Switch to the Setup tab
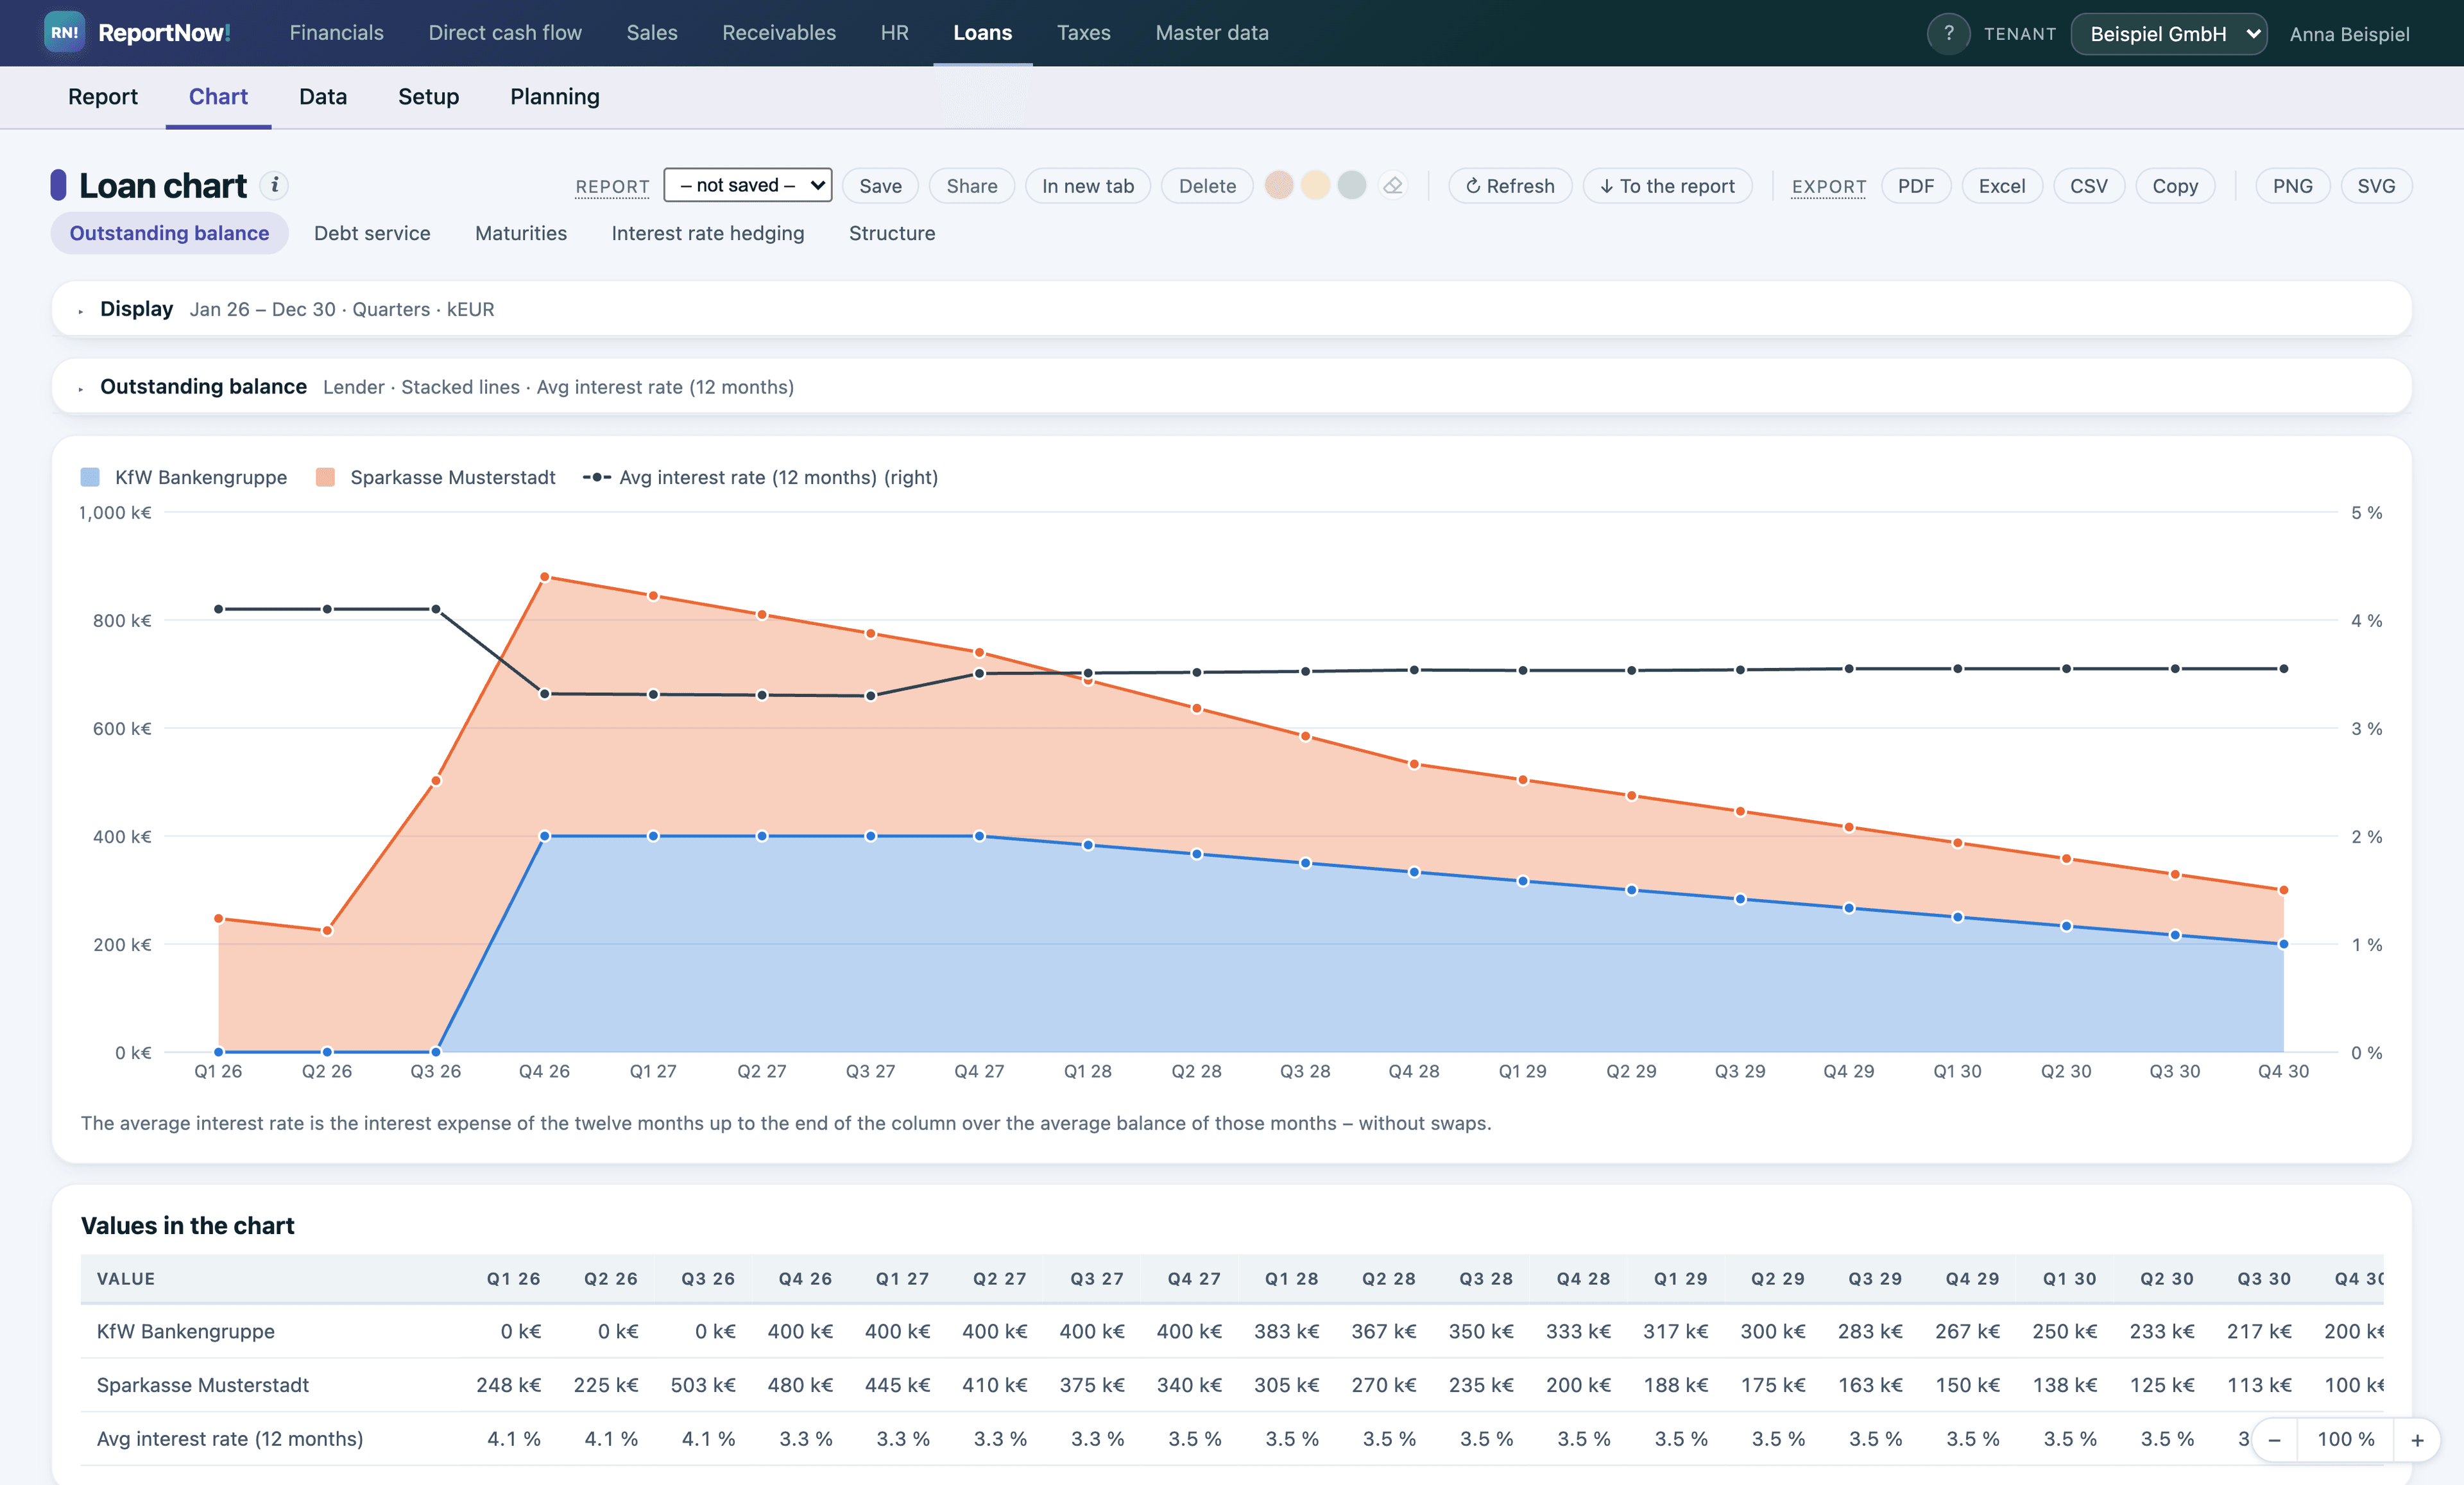Image resolution: width=2464 pixels, height=1485 pixels. pyautogui.click(x=428, y=97)
